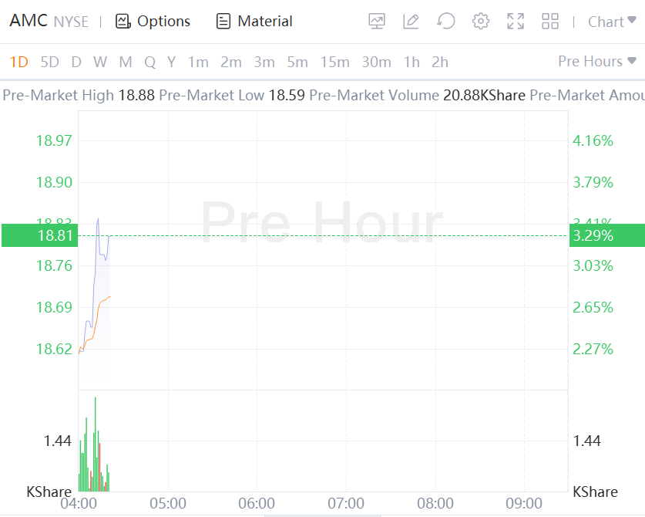The image size is (645, 517).
Task: Choose the W weekly interval
Action: coord(100,62)
